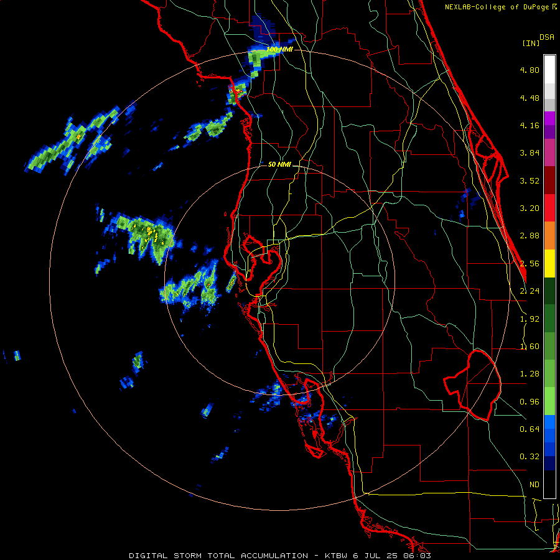This screenshot has height=560, width=560.
Task: Pick the yellow swatch beside 2.56
Action: 549,263
